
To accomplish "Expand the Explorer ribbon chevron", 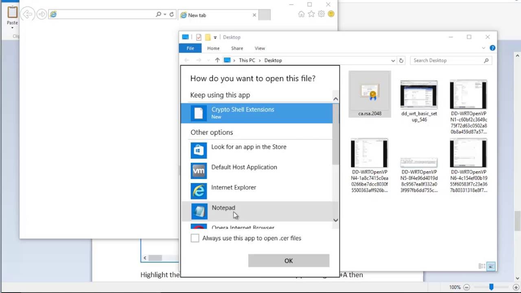I will coord(484,48).
